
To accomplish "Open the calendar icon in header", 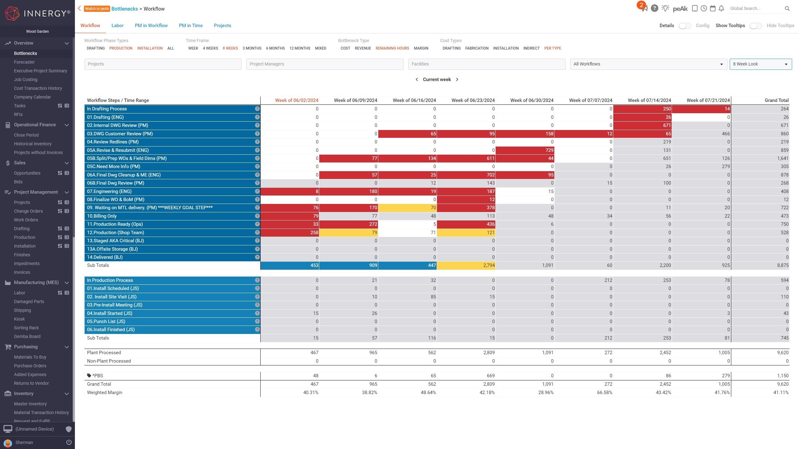I will (x=713, y=9).
